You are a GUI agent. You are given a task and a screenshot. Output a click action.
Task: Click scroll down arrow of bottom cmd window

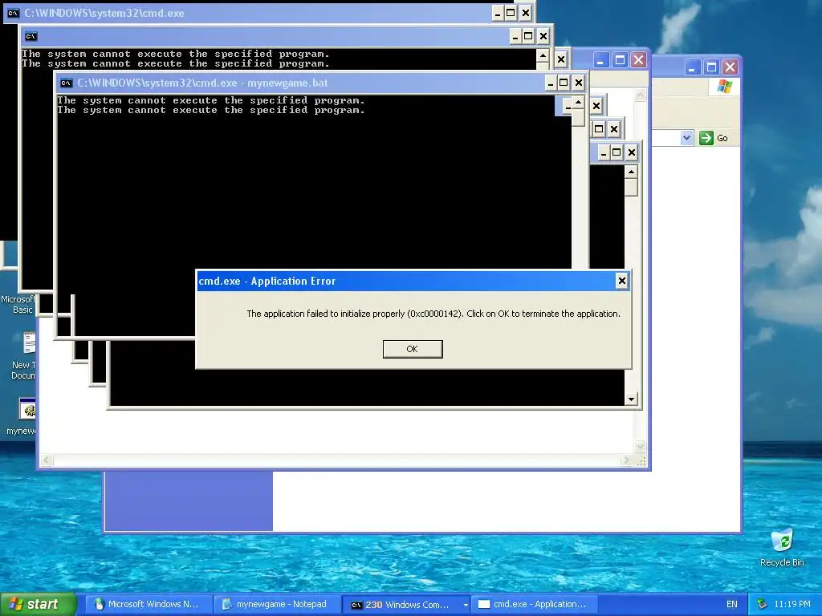point(631,399)
